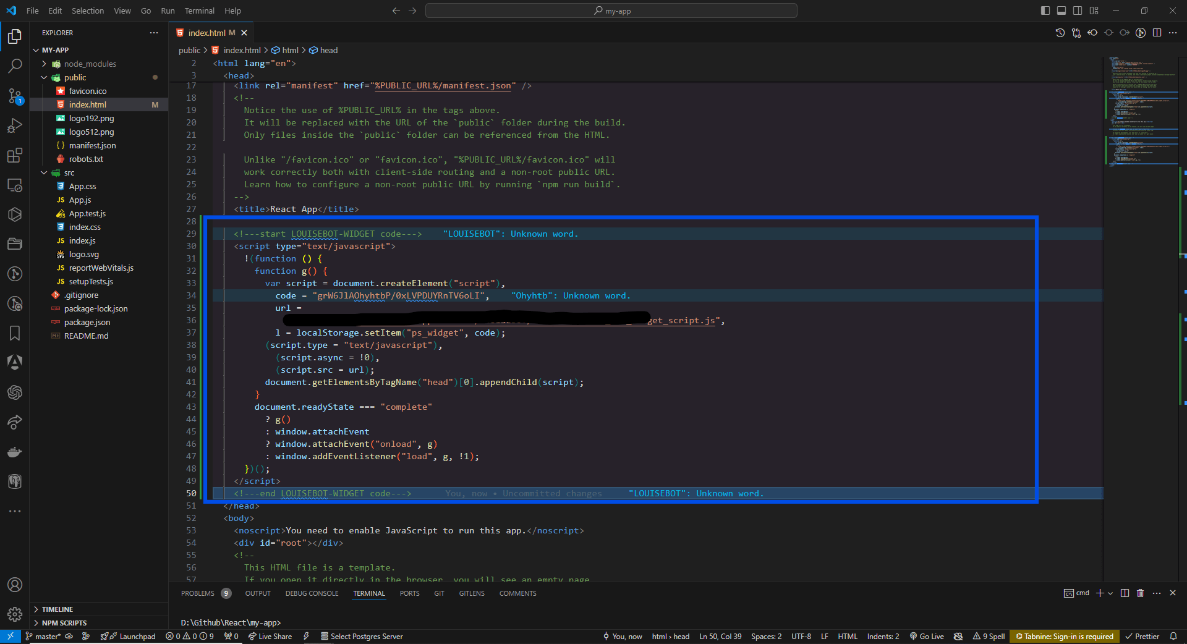Open the Selection menu
The height and width of the screenshot is (644, 1187).
click(88, 11)
